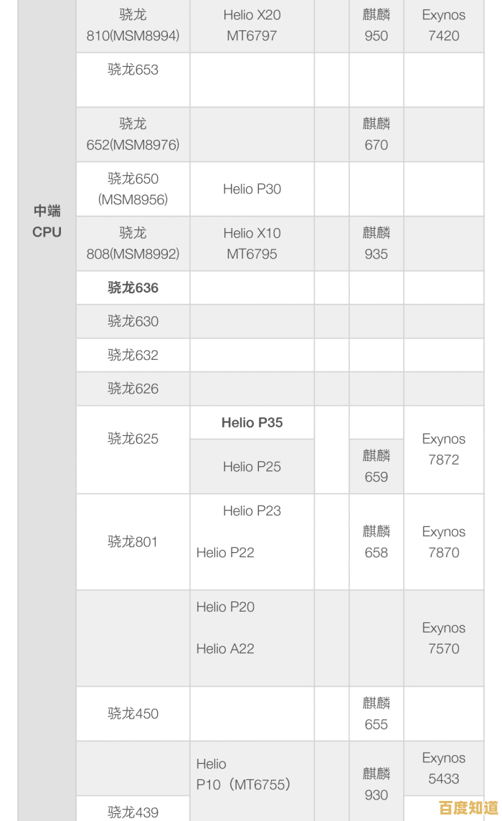Click the 骁龙450 row label
Image resolution: width=502 pixels, height=821 pixels.
click(x=133, y=713)
